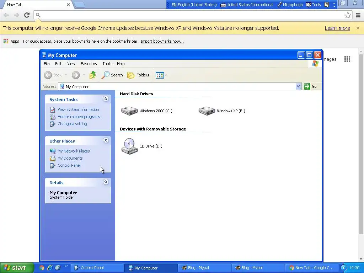Collapse the System Tasks panel

pyautogui.click(x=106, y=99)
